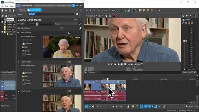Image resolution: width=199 pixels, height=112 pixels.
Task: Adjust the Strength slider handle
Action: [37, 24]
